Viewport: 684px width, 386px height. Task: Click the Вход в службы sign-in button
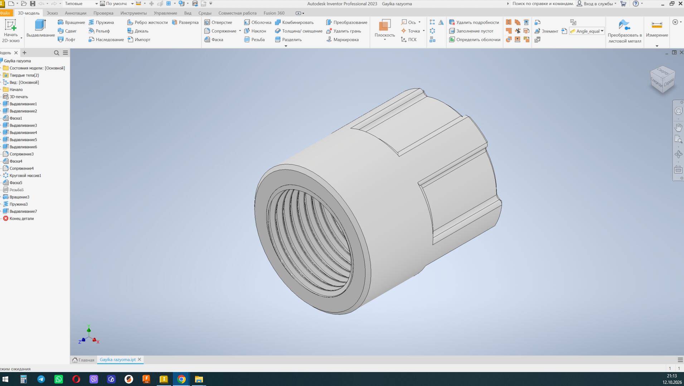pyautogui.click(x=596, y=4)
